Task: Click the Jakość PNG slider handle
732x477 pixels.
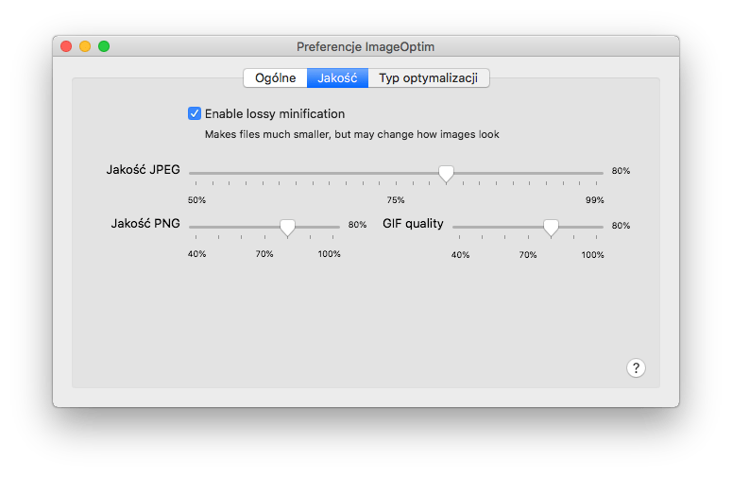Action: point(287,227)
